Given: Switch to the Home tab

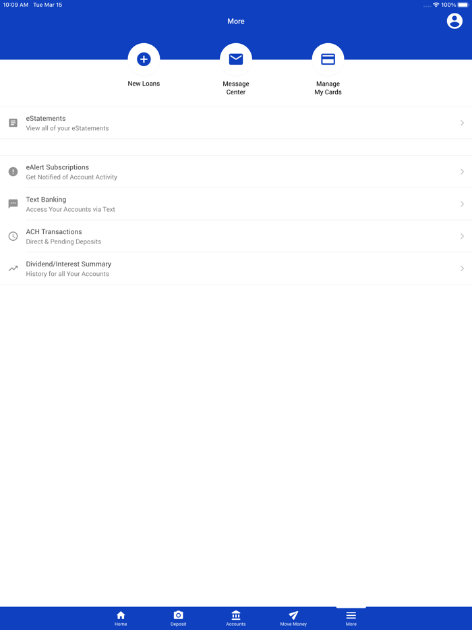Looking at the screenshot, I should tap(121, 619).
